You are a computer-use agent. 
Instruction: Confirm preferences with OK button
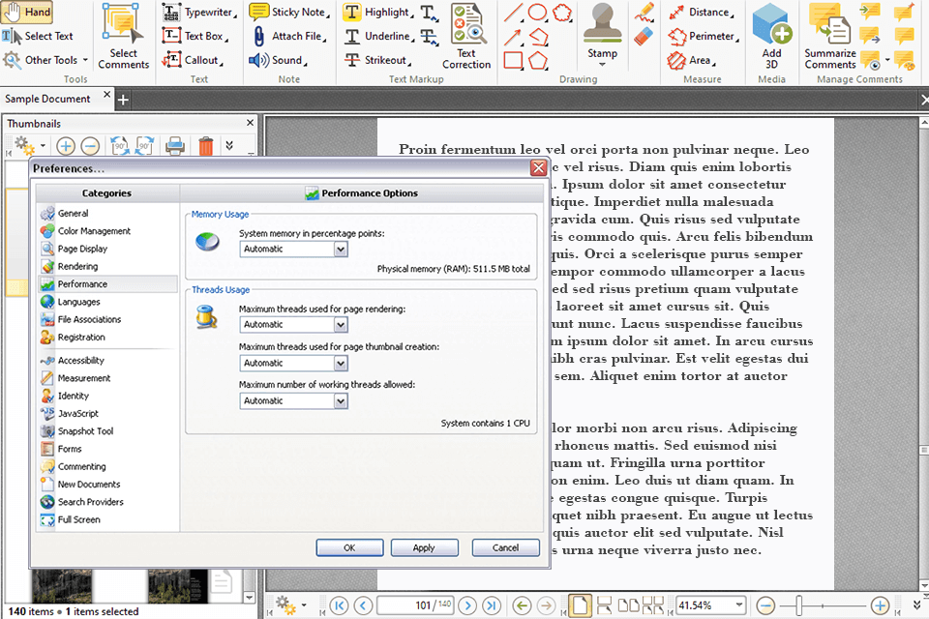(x=349, y=548)
